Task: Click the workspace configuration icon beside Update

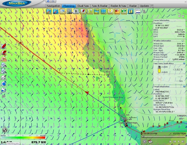Action: pyautogui.click(x=152, y=5)
